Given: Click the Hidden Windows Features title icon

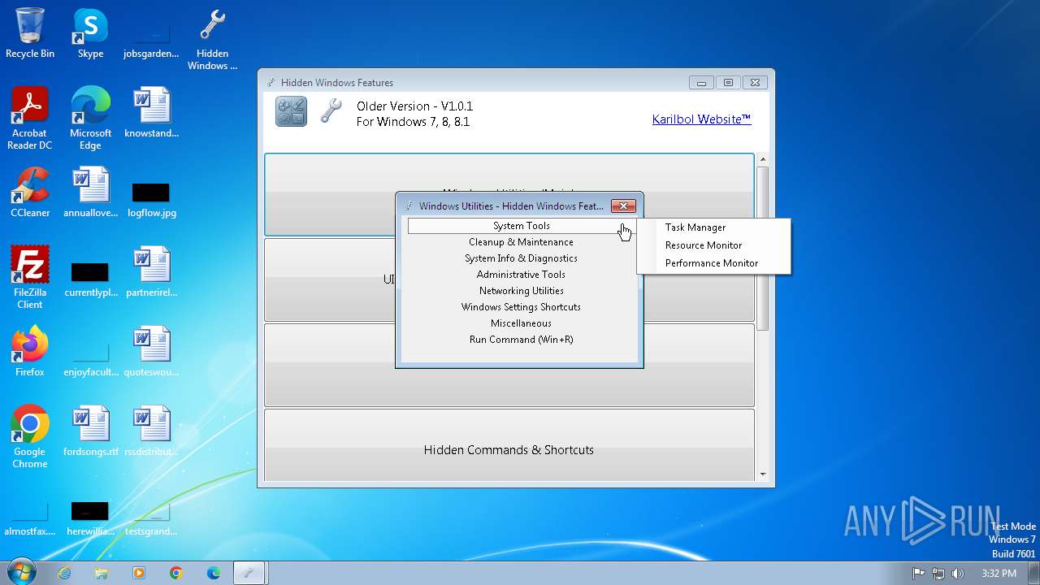Looking at the screenshot, I should pos(271,83).
